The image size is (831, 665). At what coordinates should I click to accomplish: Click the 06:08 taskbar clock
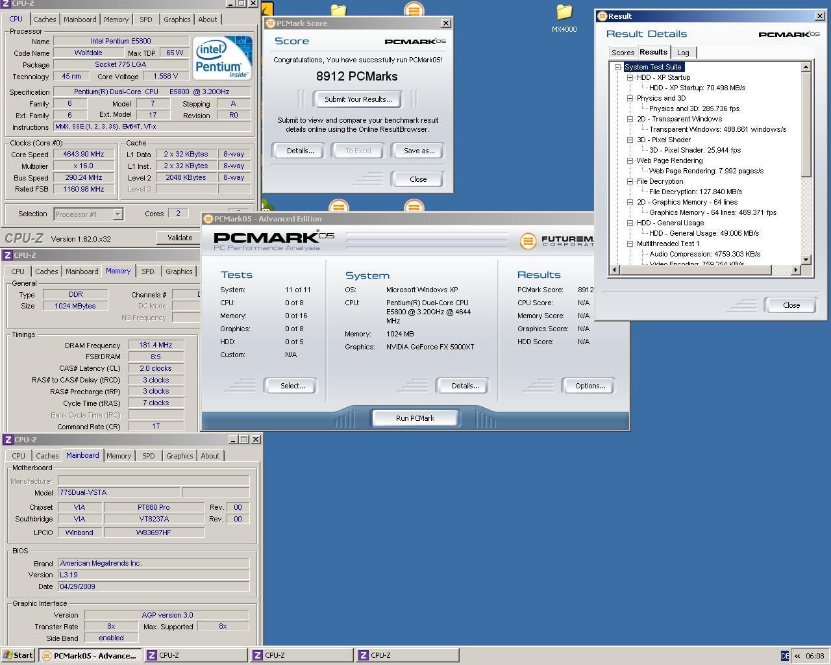coord(815,656)
